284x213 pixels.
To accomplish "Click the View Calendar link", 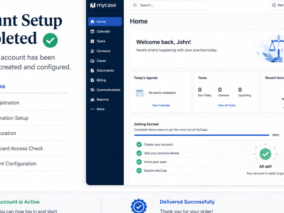I will pyautogui.click(x=161, y=105).
